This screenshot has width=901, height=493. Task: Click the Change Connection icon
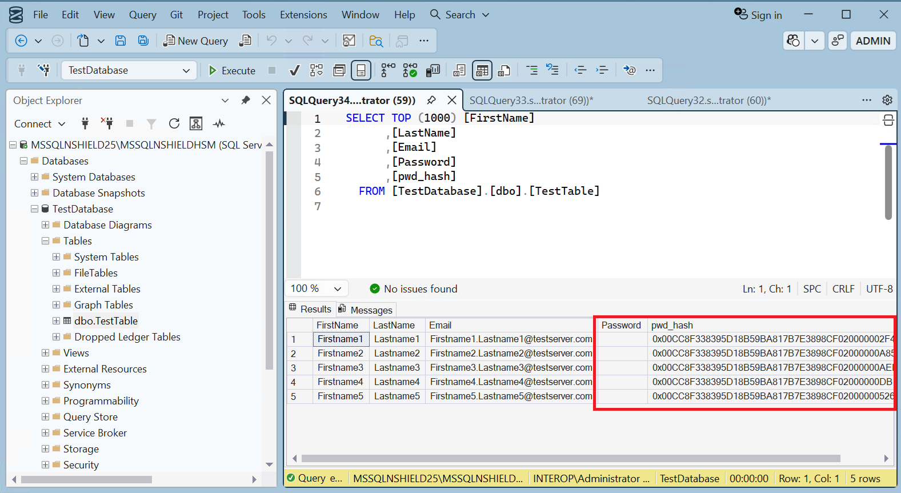click(x=43, y=70)
